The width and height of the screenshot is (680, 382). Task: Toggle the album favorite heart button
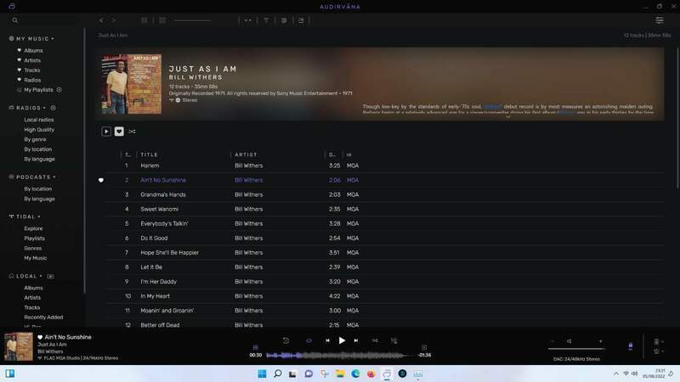[119, 132]
